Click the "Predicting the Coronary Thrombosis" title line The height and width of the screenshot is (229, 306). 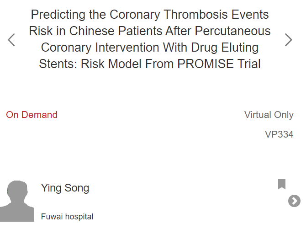click(129, 15)
